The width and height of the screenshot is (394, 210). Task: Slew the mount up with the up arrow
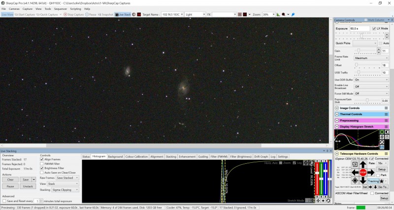[x=363, y=165]
